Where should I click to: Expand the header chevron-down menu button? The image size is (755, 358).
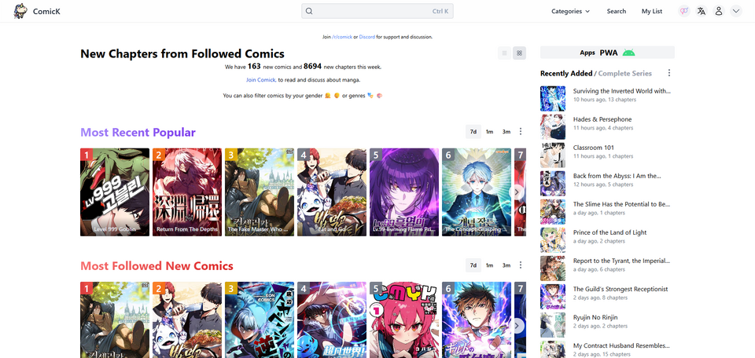tap(736, 11)
